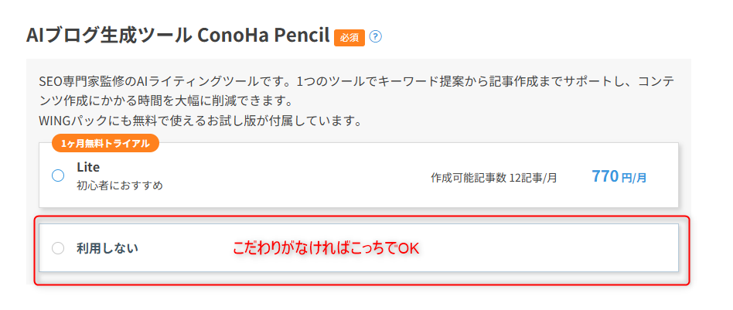
Task: Select the Lite plan radio button
Action: [x=58, y=175]
